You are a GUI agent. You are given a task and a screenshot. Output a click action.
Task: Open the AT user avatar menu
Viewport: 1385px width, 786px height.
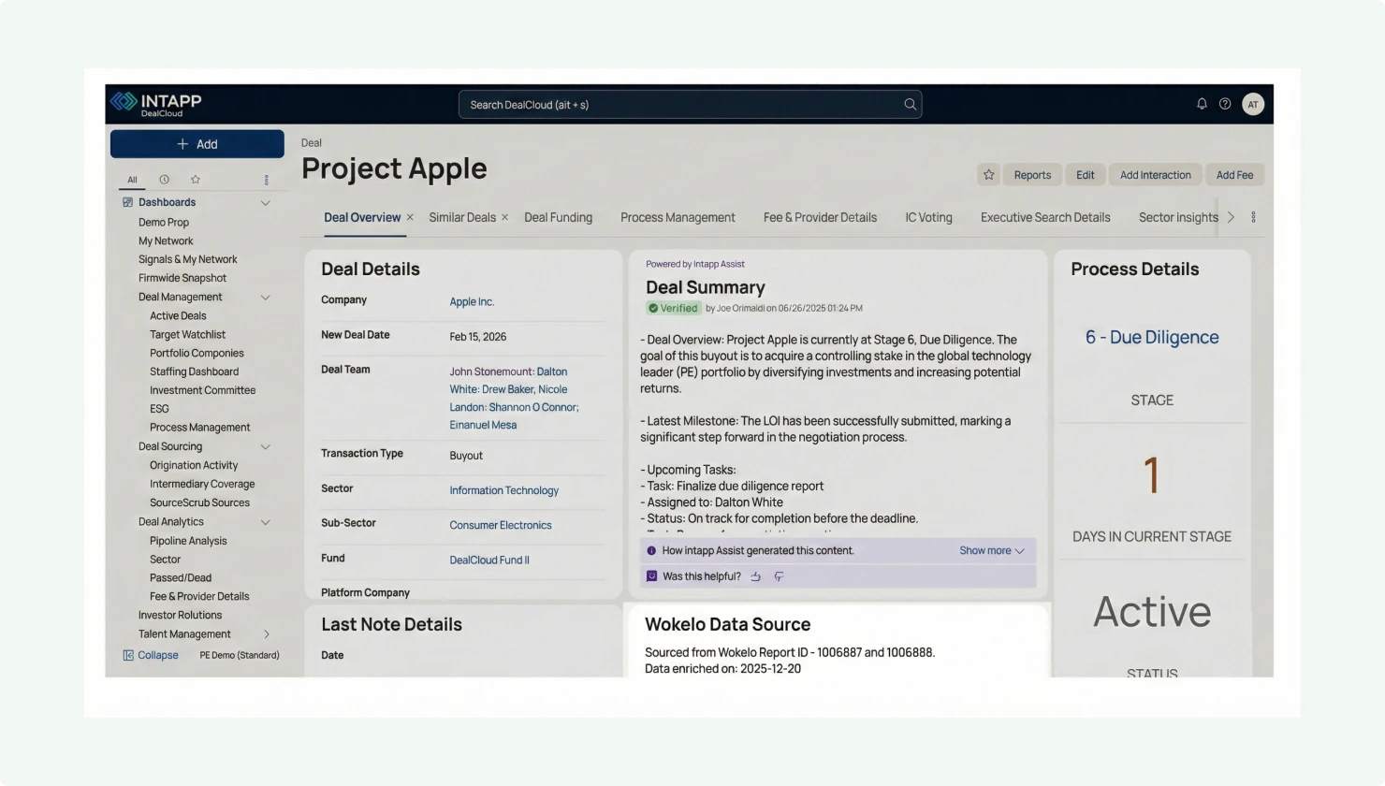tap(1253, 104)
